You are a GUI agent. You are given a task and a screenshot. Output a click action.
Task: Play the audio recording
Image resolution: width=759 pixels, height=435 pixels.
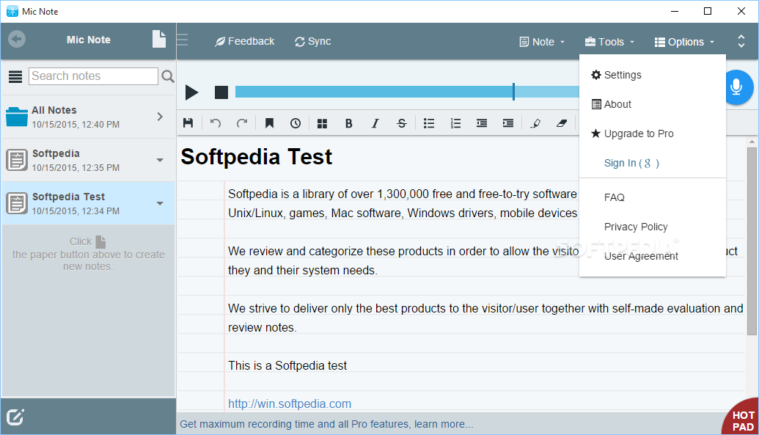[191, 92]
